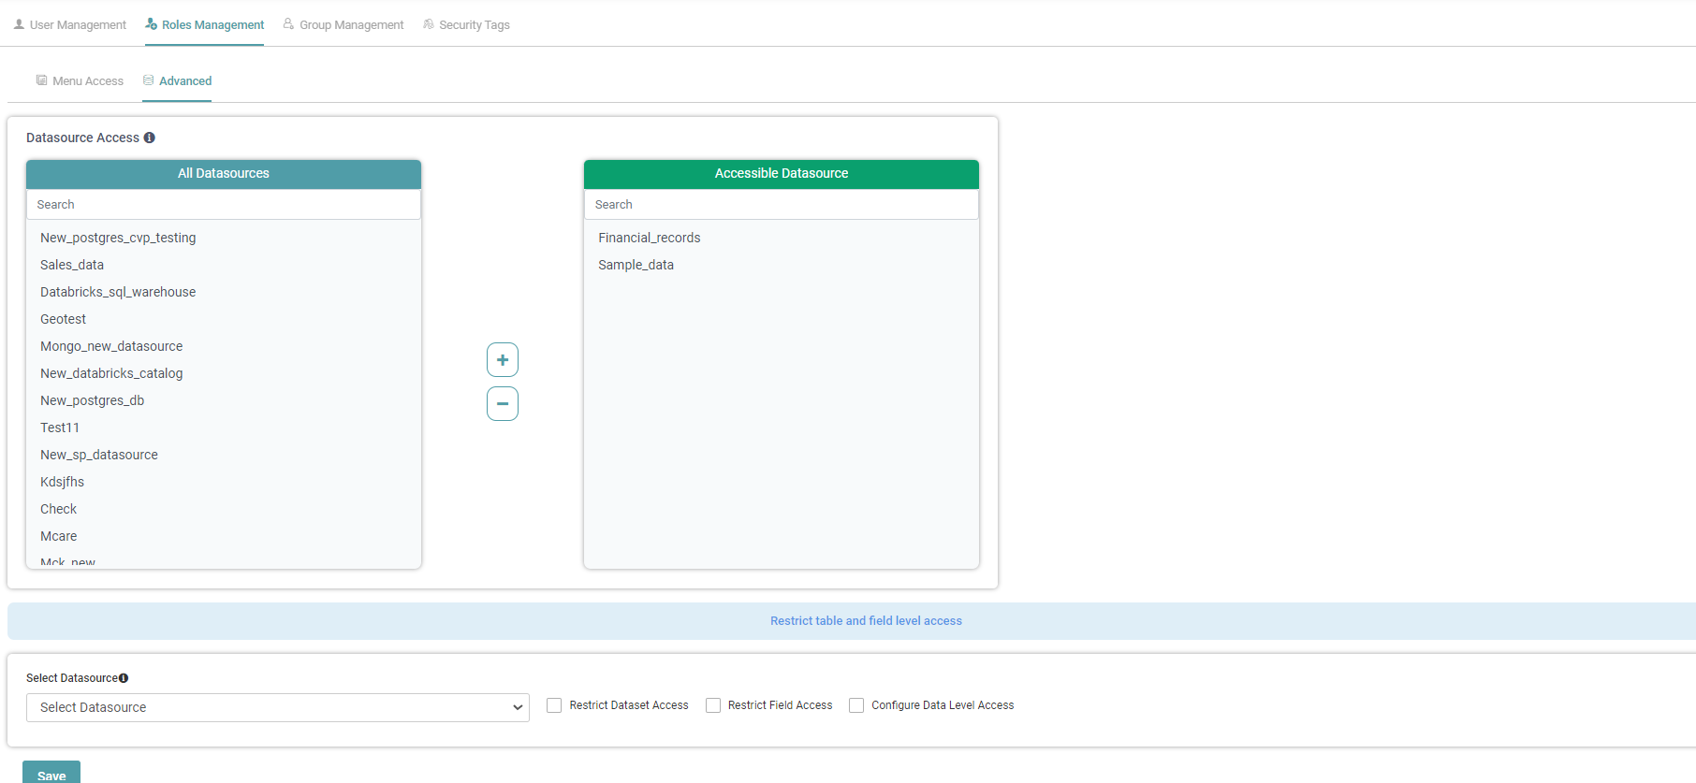Image resolution: width=1696 pixels, height=783 pixels.
Task: Focus the Accessible Datasource search field
Action: tap(781, 205)
